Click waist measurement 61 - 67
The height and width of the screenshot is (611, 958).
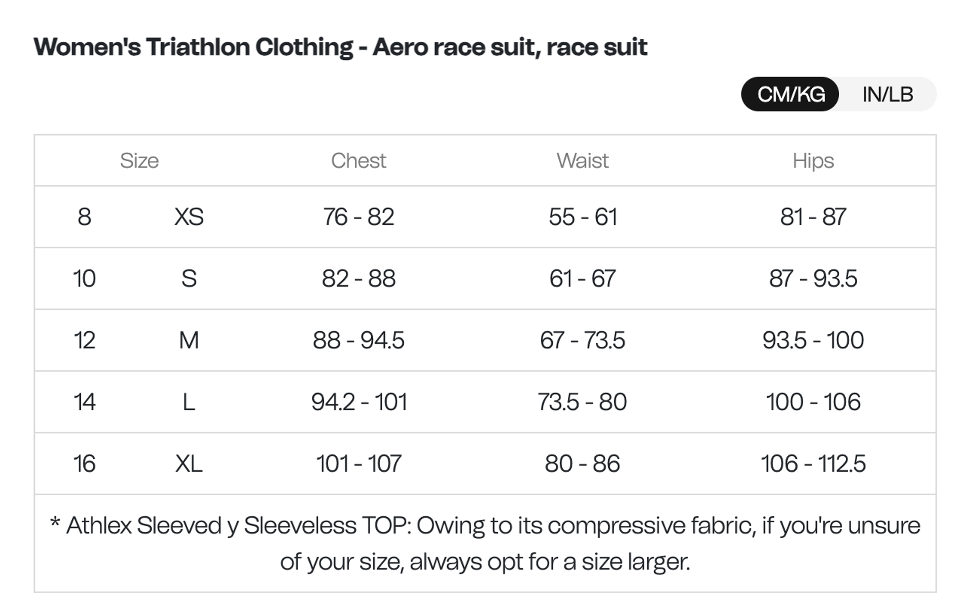click(582, 278)
